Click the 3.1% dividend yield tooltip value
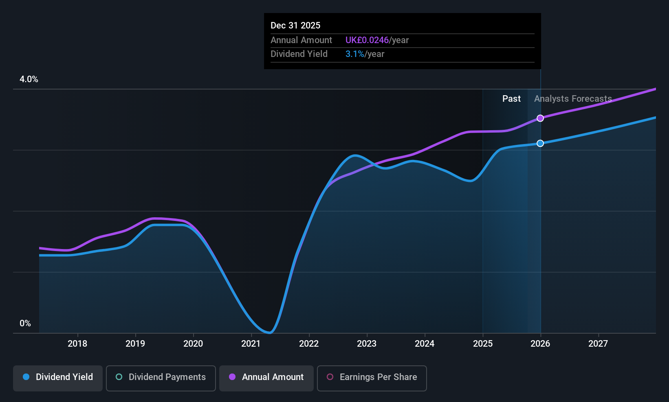The height and width of the screenshot is (402, 669). [355, 54]
